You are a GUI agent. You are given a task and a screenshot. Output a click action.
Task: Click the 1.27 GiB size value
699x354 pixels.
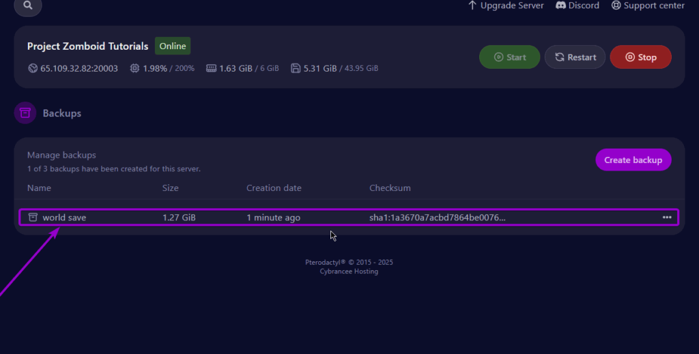coord(179,218)
